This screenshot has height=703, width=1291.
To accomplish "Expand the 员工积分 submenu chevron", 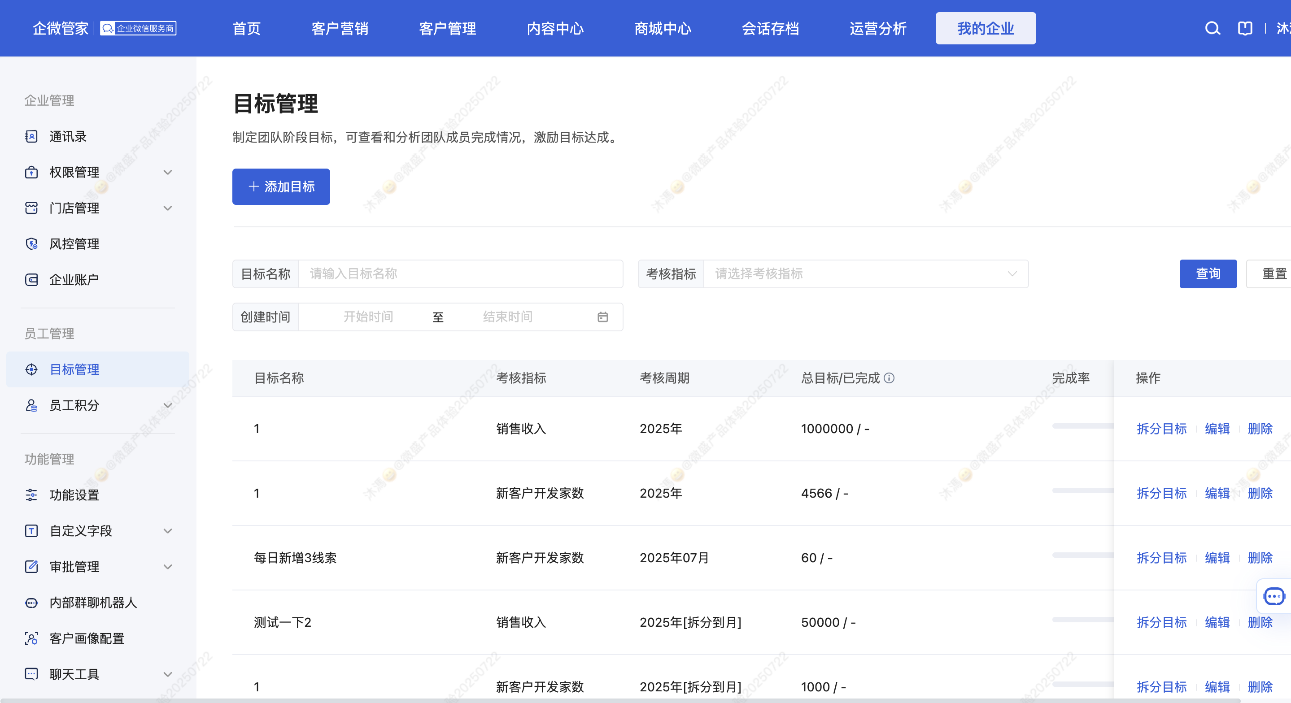I will coord(168,405).
